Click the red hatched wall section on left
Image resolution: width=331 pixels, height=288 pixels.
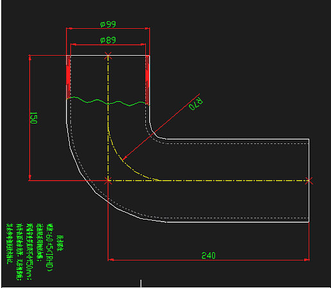69,77
